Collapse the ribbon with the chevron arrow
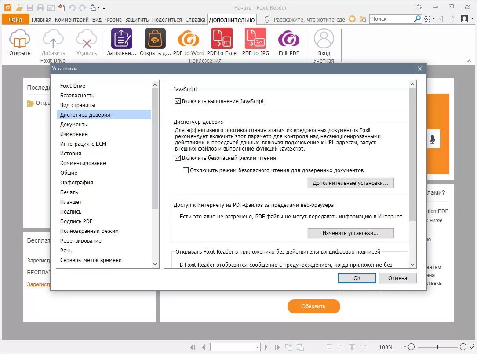 click(469, 61)
